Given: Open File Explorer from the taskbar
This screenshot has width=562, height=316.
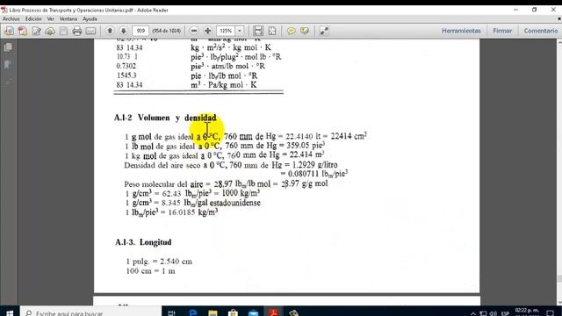Looking at the screenshot, I should 213,313.
